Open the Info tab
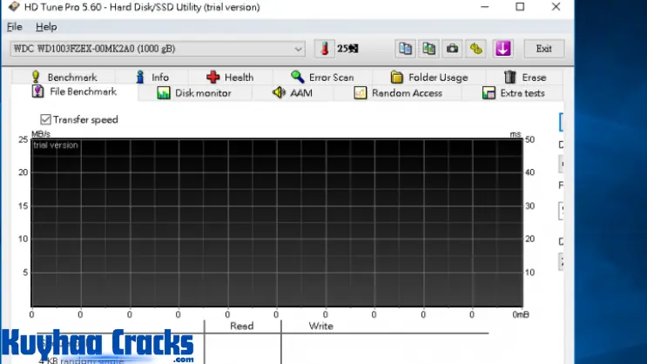The height and width of the screenshot is (364, 647). click(x=152, y=78)
